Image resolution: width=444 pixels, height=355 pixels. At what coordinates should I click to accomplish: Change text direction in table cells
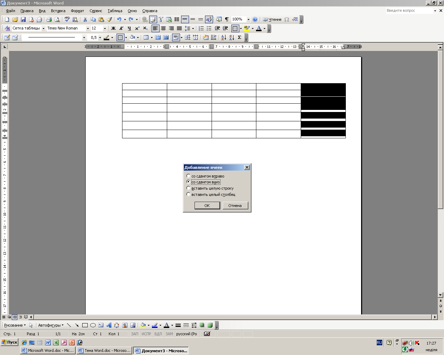(214, 37)
